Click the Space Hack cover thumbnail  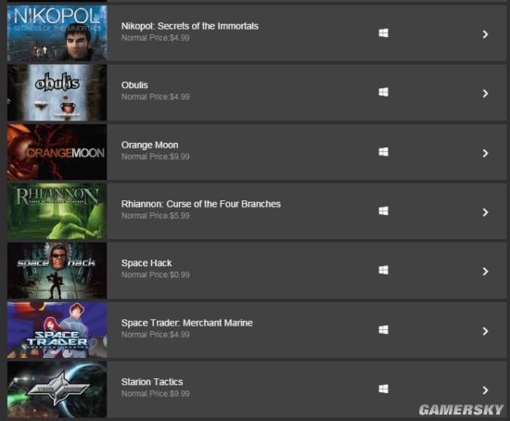57,271
